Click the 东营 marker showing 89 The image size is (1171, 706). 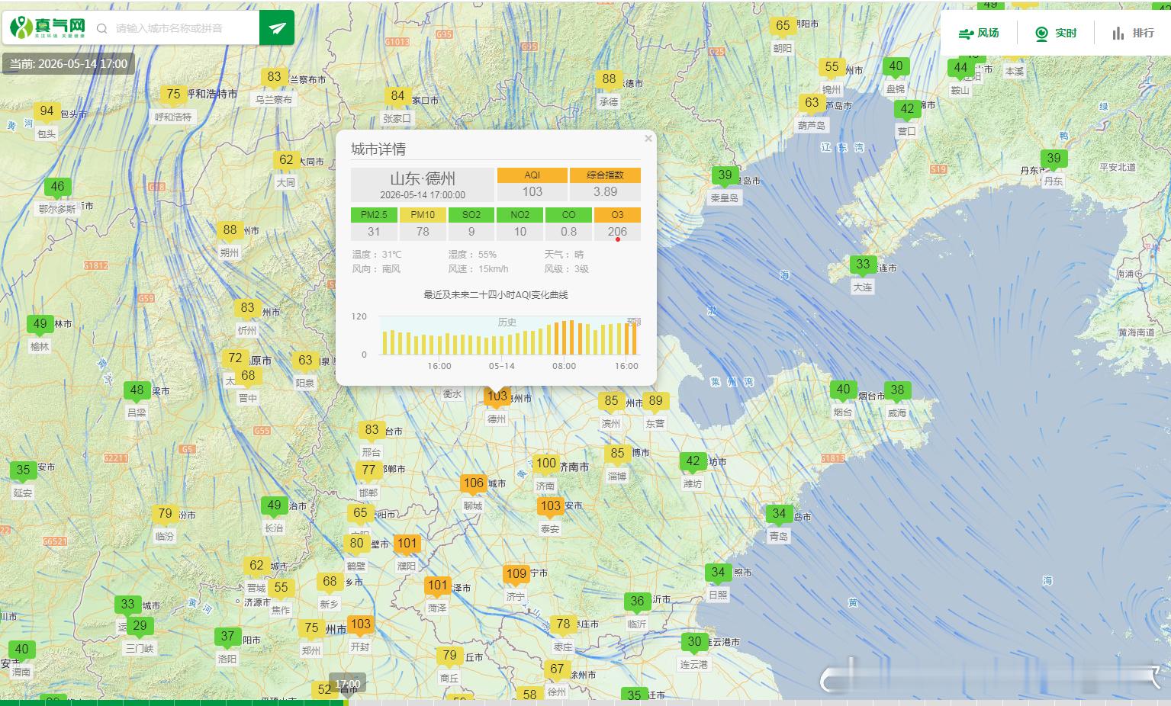click(655, 401)
